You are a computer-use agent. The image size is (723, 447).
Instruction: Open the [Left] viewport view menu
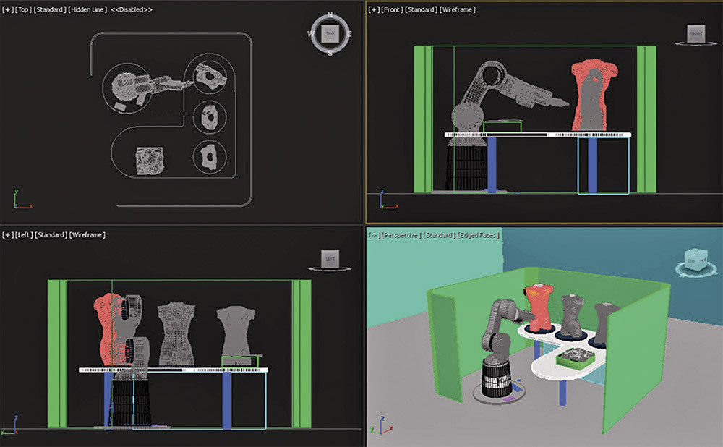(25, 235)
